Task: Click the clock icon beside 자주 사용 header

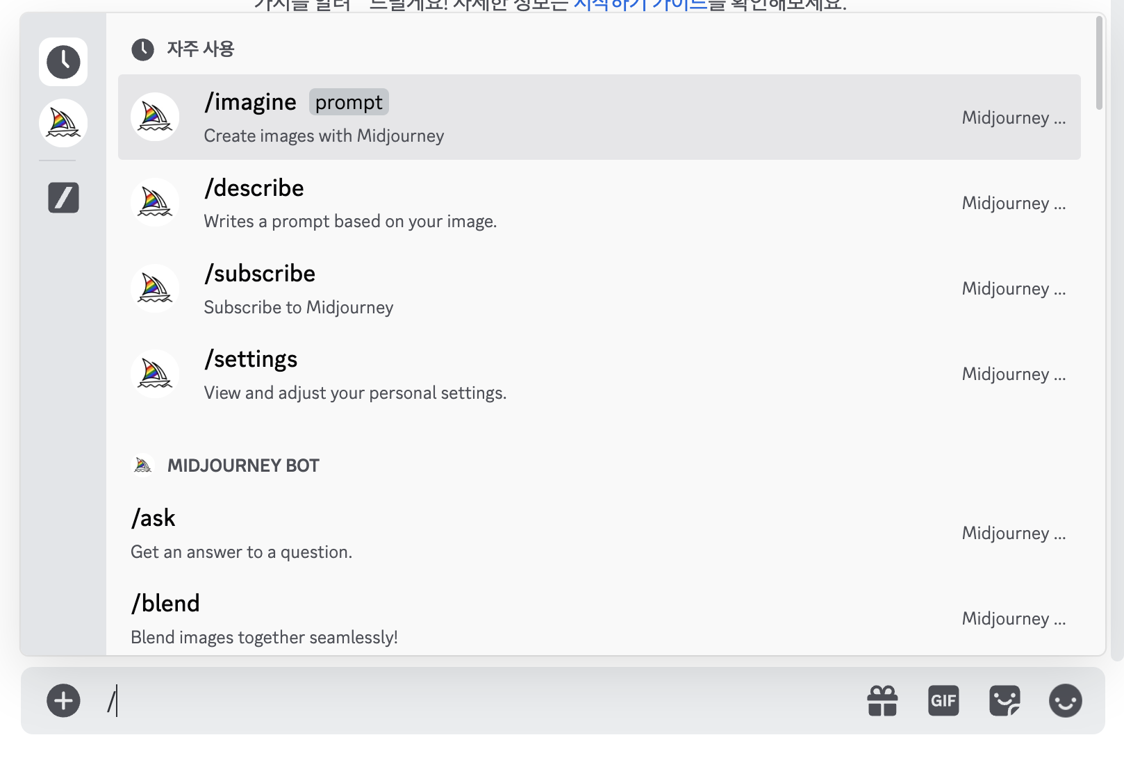Action: (142, 49)
